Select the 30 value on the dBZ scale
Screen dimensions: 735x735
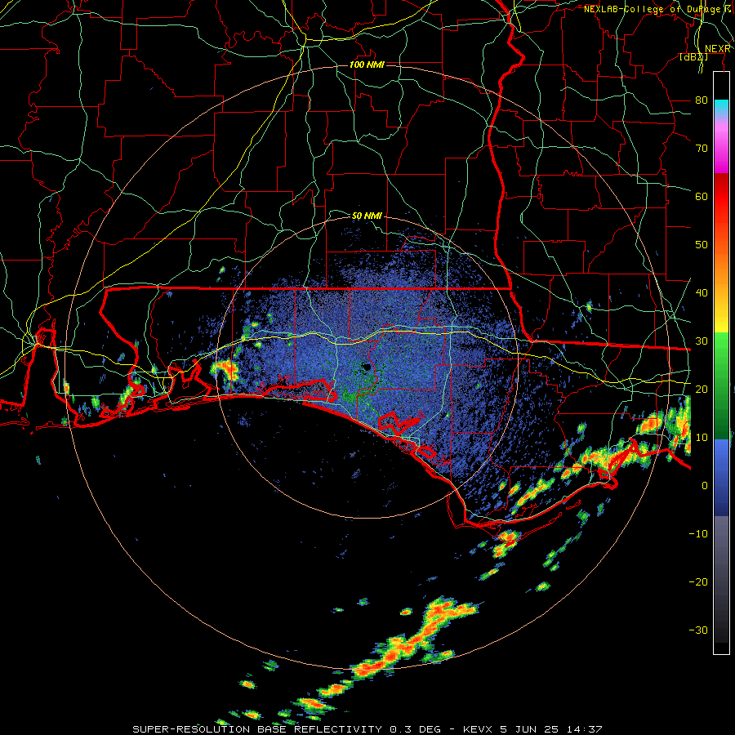coord(702,341)
